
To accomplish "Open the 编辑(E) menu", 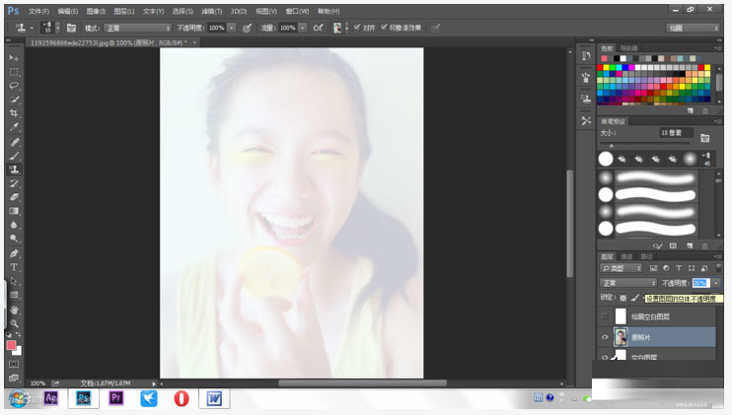I will coord(68,11).
